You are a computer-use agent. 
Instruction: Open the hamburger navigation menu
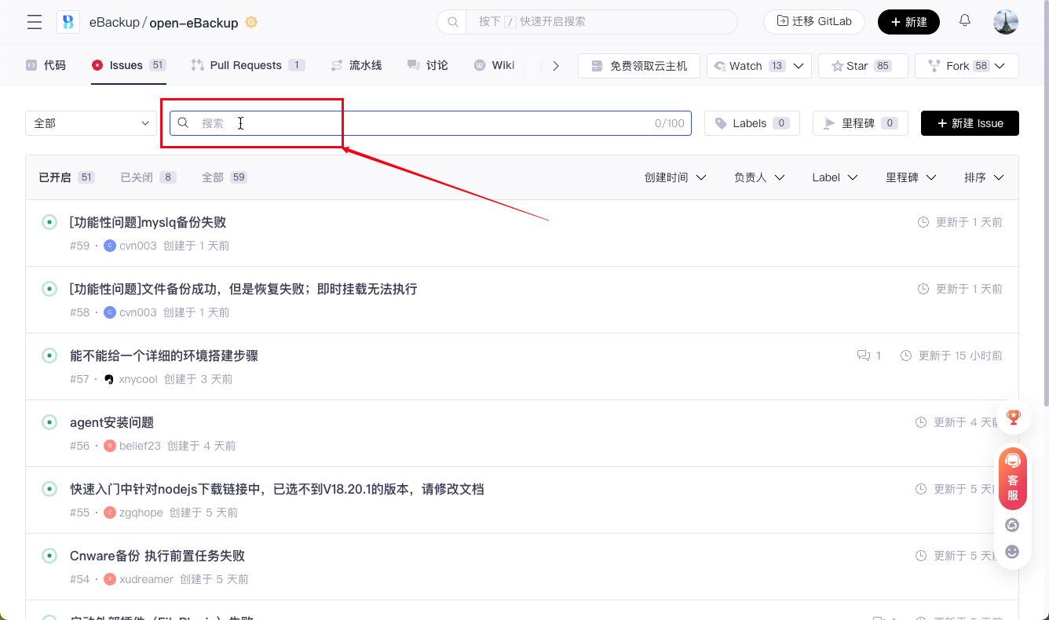[35, 22]
